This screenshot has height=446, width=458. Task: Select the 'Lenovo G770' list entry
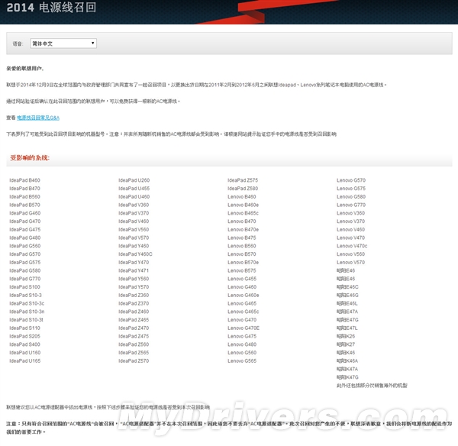[x=351, y=205]
